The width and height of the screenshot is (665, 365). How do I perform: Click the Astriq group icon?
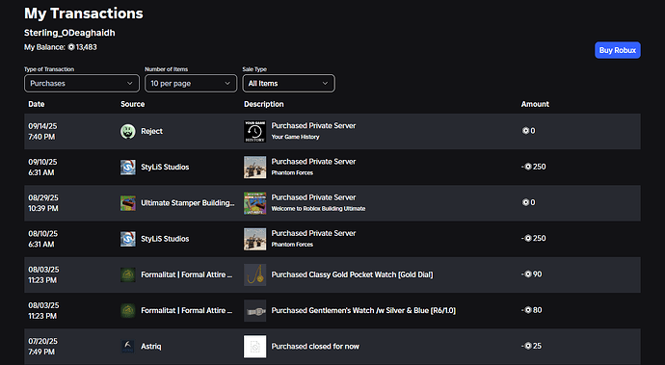[127, 347]
